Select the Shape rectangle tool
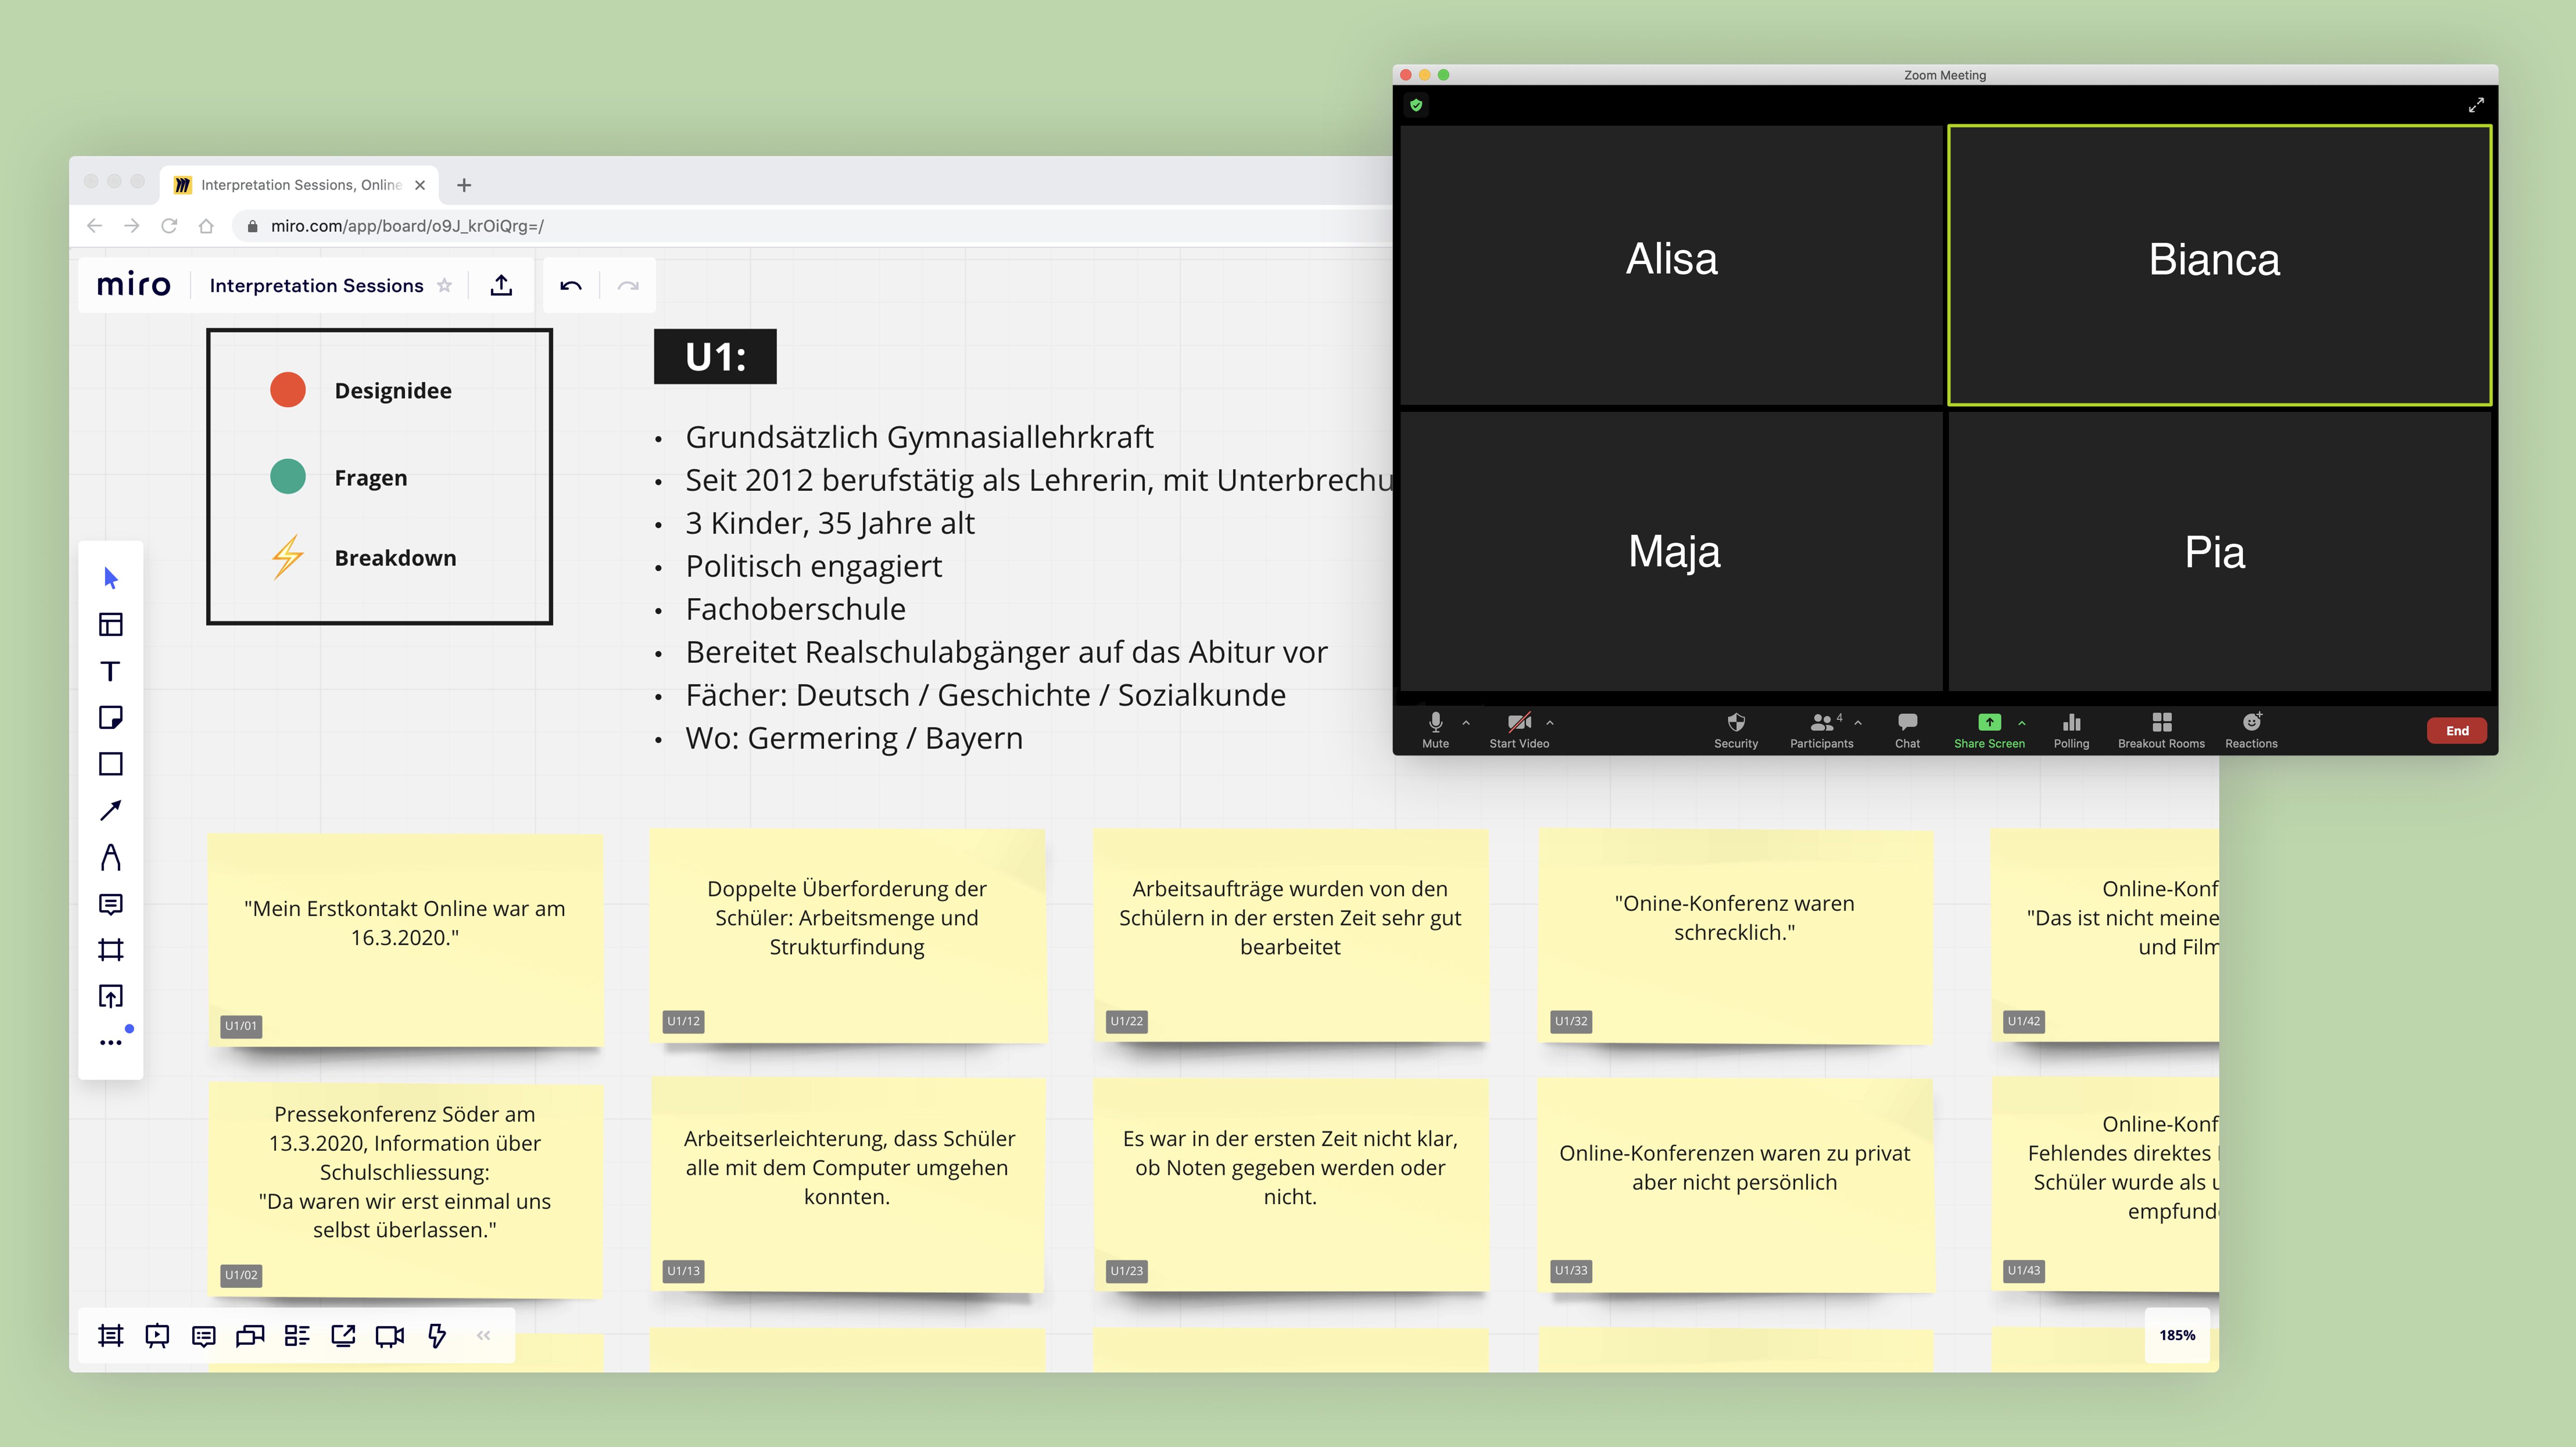 coord(111,764)
